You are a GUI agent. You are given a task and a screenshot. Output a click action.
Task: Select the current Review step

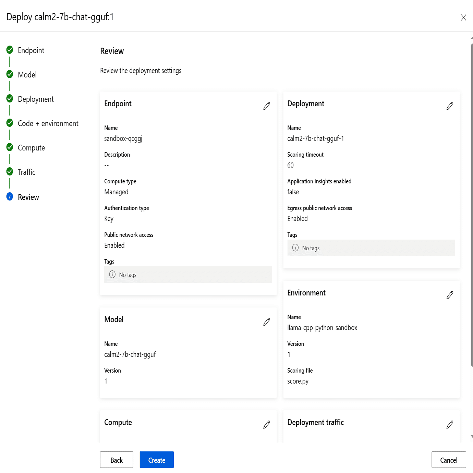coord(28,197)
